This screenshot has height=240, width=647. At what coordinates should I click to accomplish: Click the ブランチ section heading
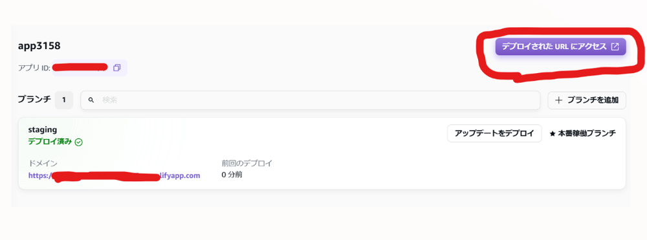(x=34, y=100)
